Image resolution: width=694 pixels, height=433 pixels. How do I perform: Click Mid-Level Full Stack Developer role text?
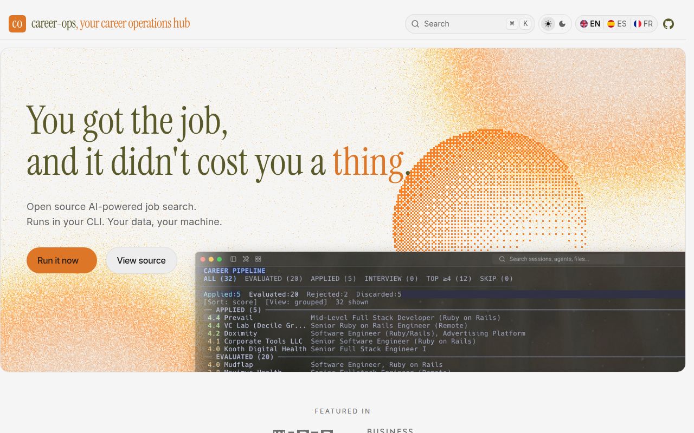click(x=406, y=318)
